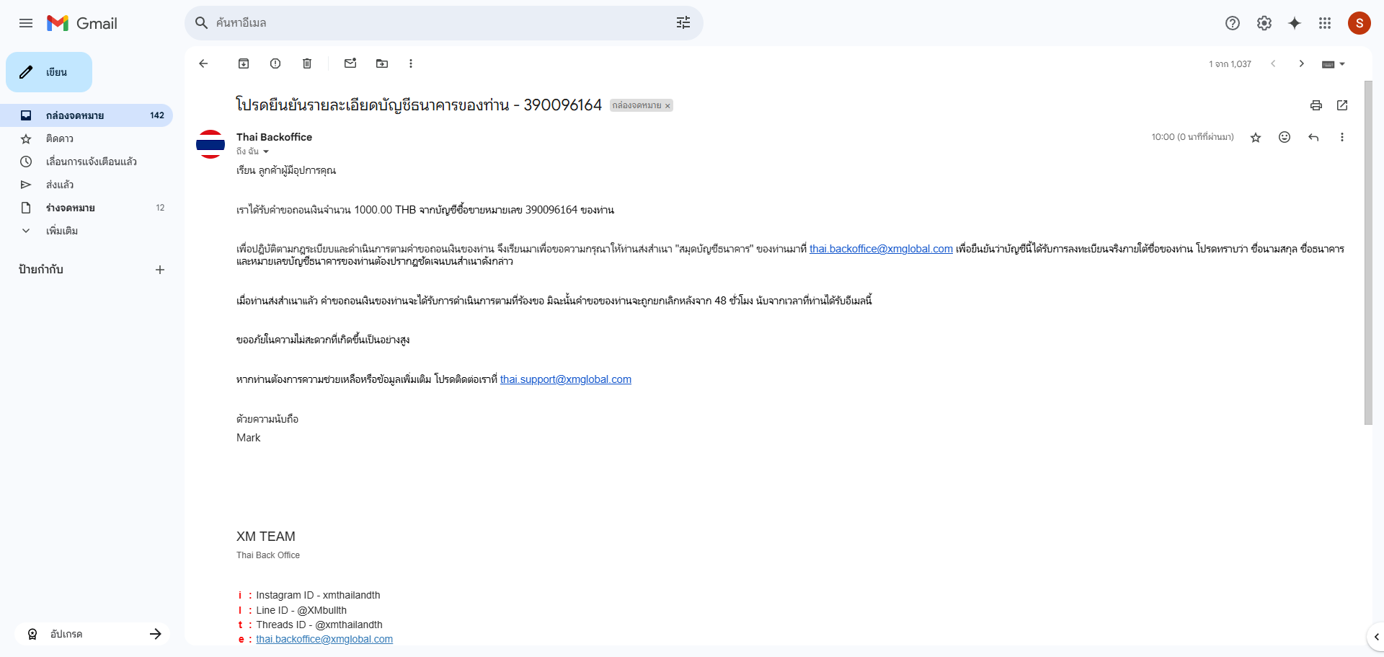Archive this email
The height and width of the screenshot is (657, 1384).
click(244, 63)
